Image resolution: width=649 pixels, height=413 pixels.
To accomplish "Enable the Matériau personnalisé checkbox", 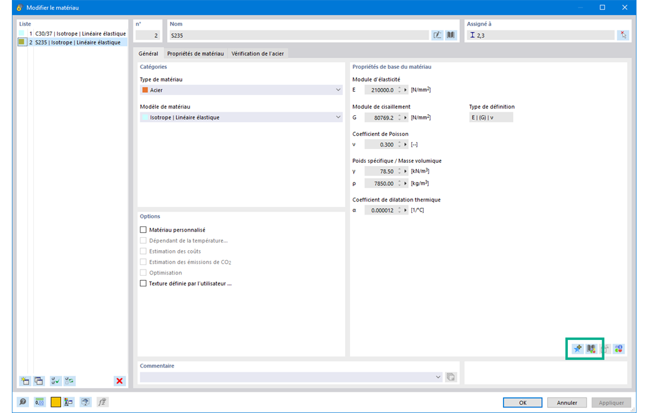I will coord(143,230).
